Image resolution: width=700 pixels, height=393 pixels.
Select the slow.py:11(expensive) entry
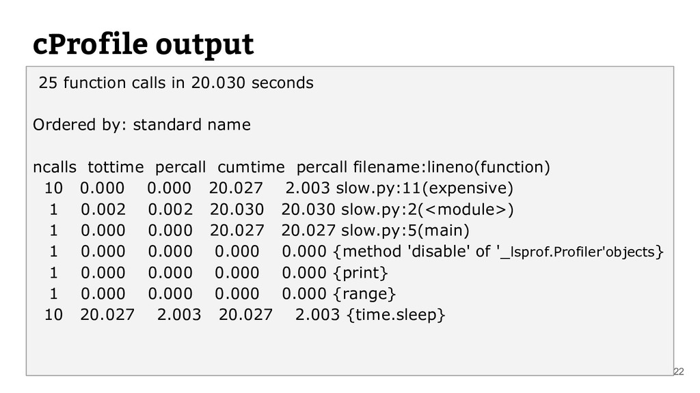pos(427,188)
